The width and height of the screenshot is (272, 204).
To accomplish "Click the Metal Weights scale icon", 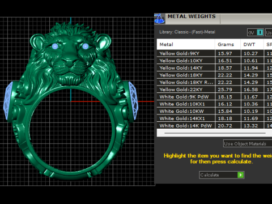I will coord(160,19).
